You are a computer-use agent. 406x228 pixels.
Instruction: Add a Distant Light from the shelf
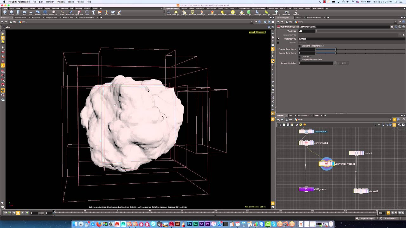point(222,13)
